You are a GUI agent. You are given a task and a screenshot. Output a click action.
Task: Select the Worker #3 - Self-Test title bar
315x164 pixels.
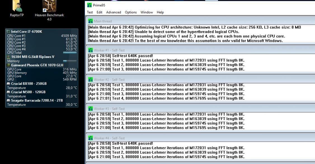click(x=200, y=109)
